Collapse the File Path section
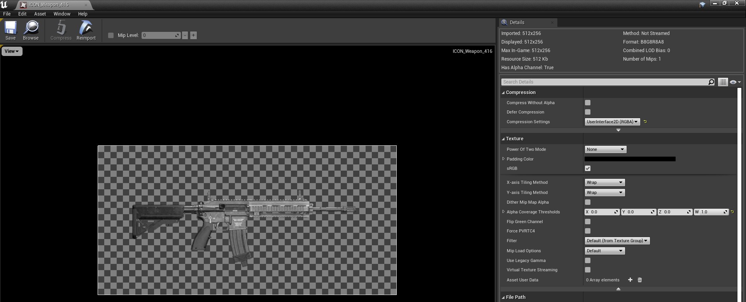 pyautogui.click(x=503, y=297)
